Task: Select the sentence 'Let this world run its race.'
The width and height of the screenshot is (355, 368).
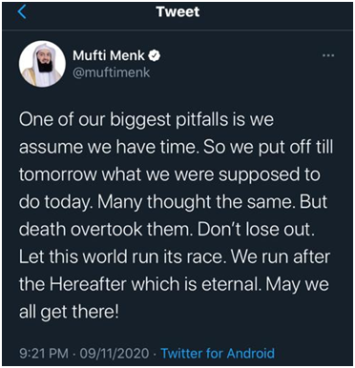Action: [123, 257]
